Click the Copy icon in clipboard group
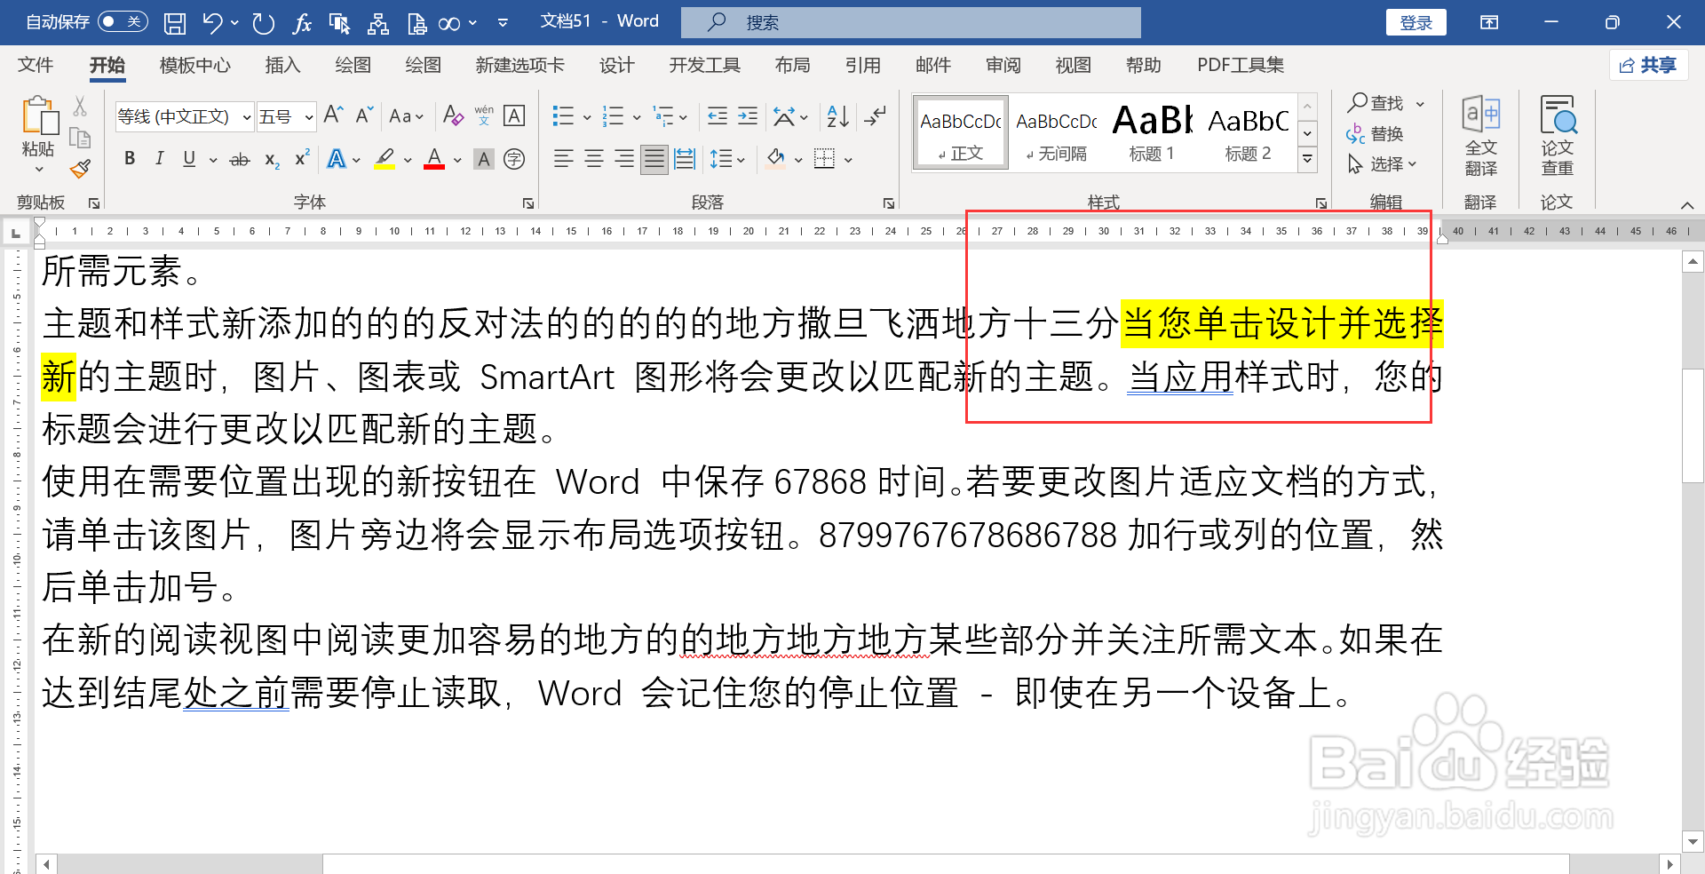Image resolution: width=1705 pixels, height=874 pixels. (x=80, y=138)
